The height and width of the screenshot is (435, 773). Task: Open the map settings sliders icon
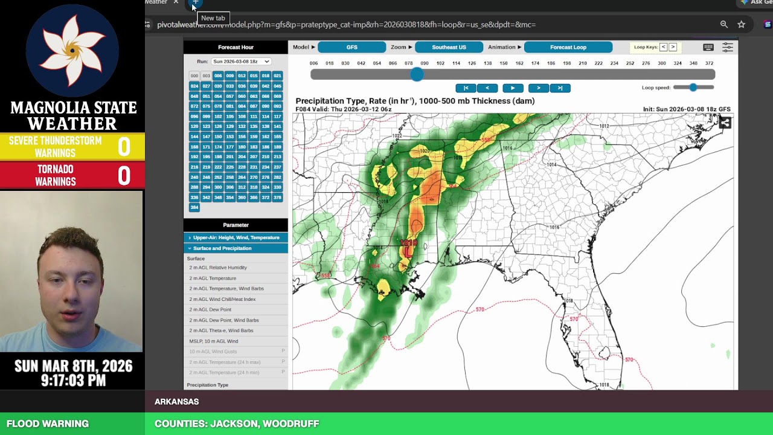click(728, 47)
